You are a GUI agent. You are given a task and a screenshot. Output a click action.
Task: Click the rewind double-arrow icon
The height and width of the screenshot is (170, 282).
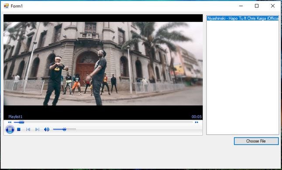(x=10, y=122)
